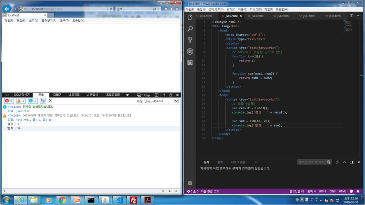
Task: Toggle clear-on-navigate button in console
Action: pos(43,100)
